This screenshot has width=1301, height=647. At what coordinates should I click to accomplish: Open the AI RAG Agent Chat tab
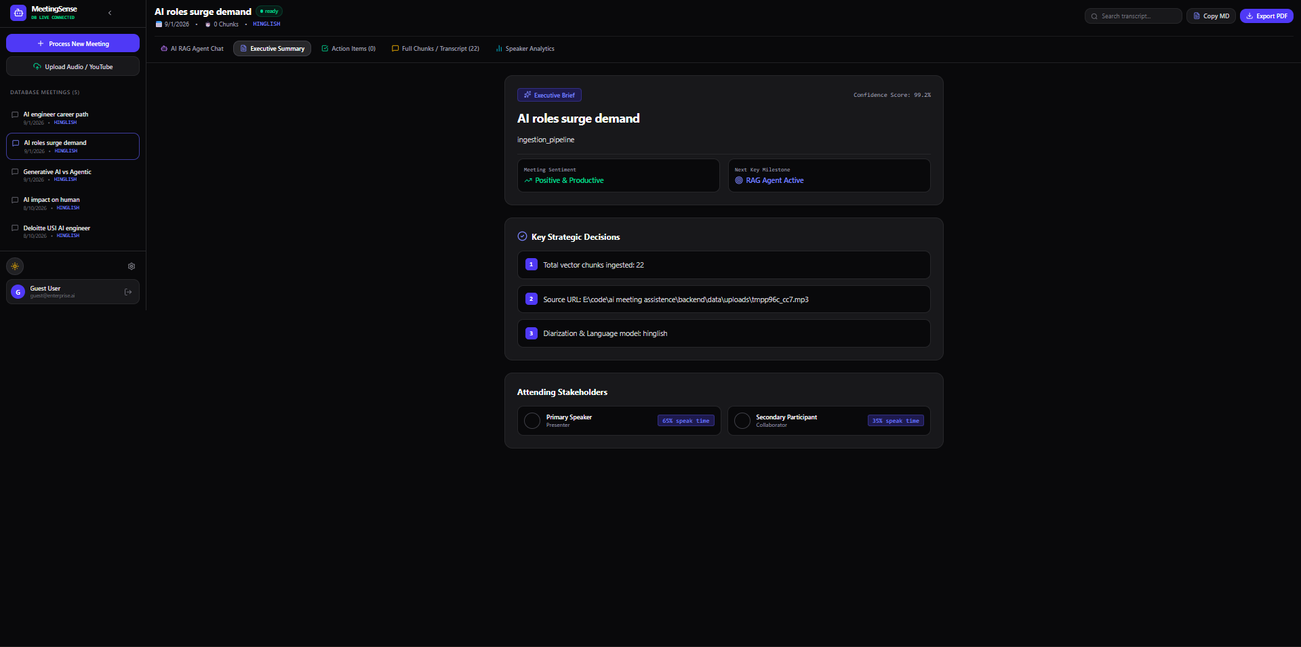click(192, 49)
